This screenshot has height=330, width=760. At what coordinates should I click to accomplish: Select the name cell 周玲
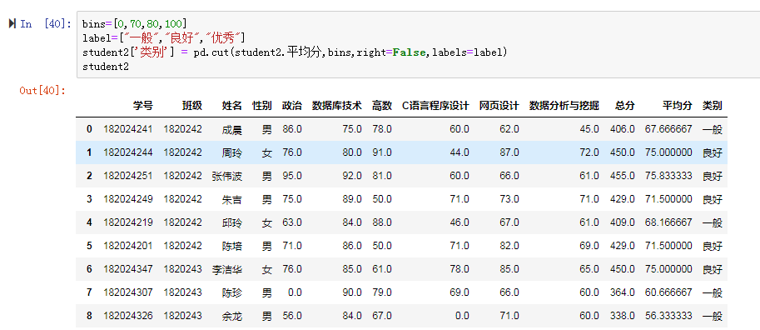232,152
